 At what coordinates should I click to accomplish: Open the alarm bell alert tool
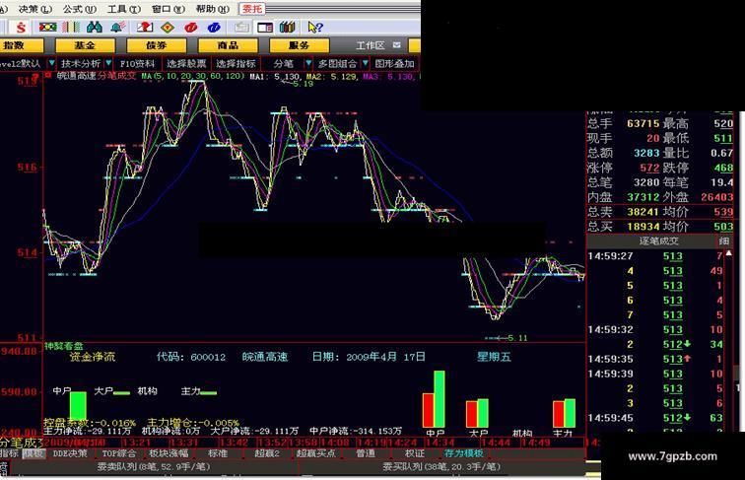tap(118, 27)
